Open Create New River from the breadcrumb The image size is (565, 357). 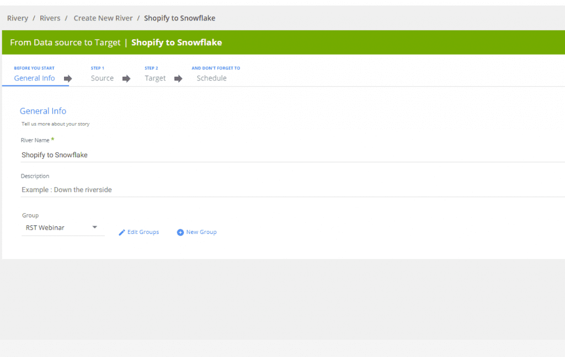click(x=103, y=18)
